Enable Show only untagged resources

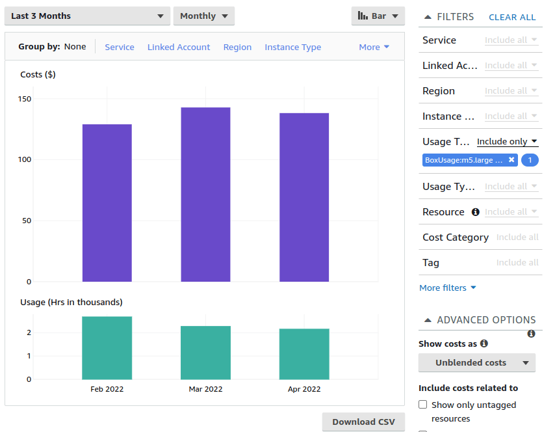[423, 405]
